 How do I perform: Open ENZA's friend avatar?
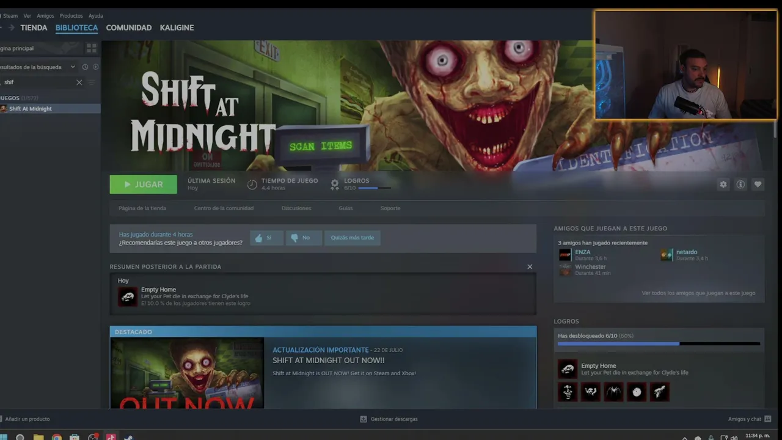coord(565,255)
